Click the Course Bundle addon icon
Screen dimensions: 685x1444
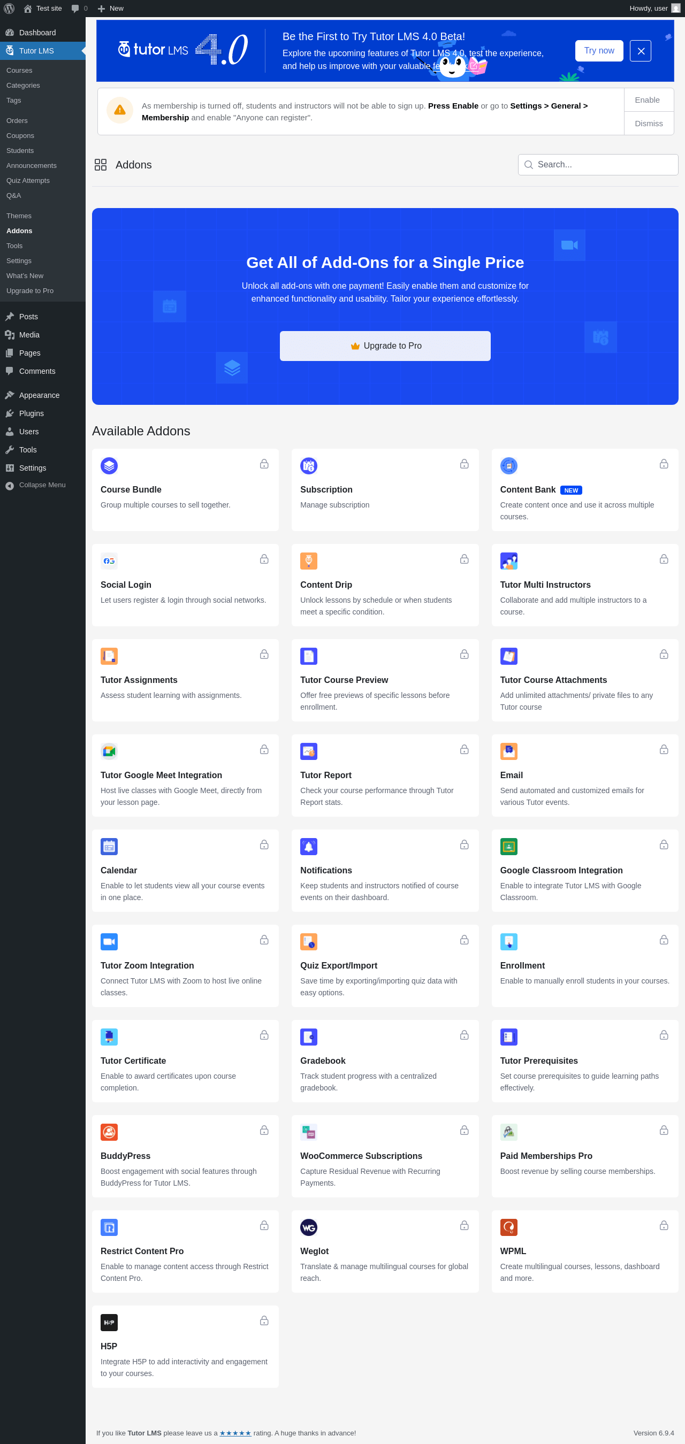(x=109, y=465)
